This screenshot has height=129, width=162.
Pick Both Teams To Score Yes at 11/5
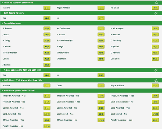pos(47,18)
